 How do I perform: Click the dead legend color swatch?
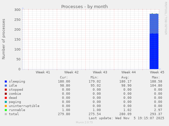click(6, 98)
